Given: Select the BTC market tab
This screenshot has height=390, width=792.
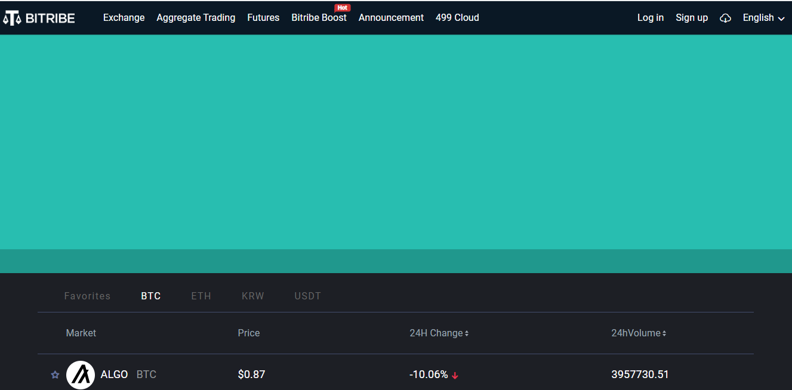Looking at the screenshot, I should coord(151,296).
